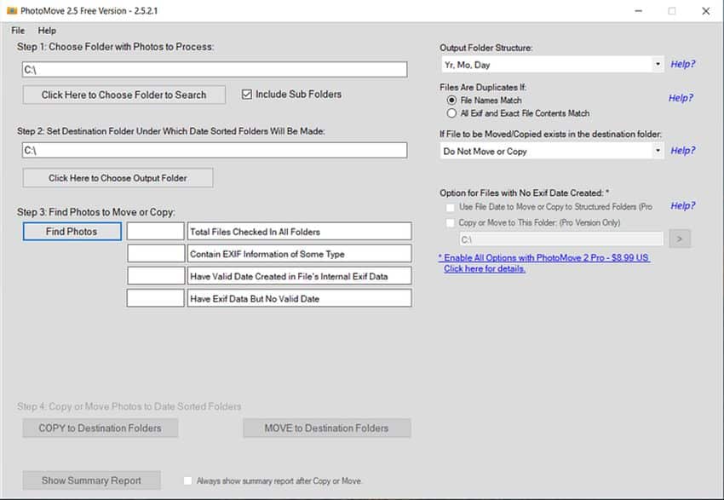
Task: Open Help for Files Are Duplicates If
Action: [x=681, y=98]
